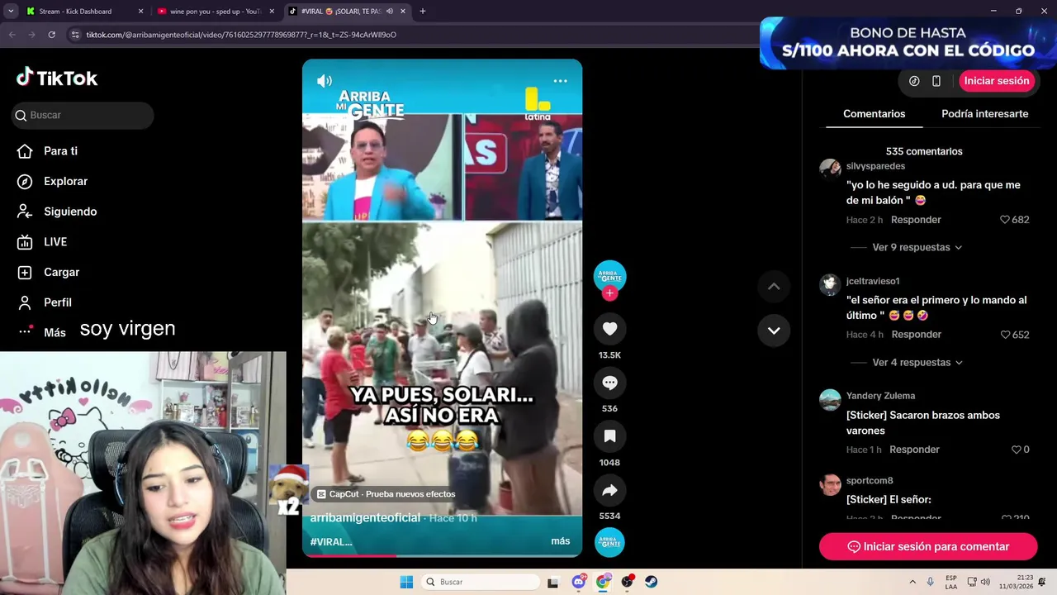Open Chrome from taskbar
Screen dimensions: 1057x595
click(x=603, y=582)
